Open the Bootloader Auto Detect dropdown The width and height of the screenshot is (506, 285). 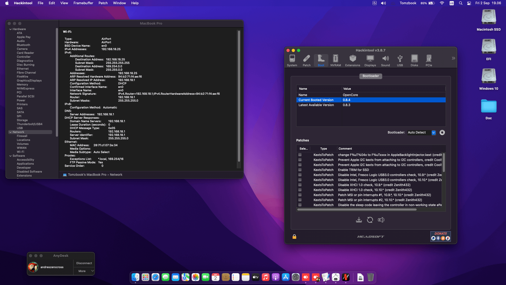tap(434, 132)
